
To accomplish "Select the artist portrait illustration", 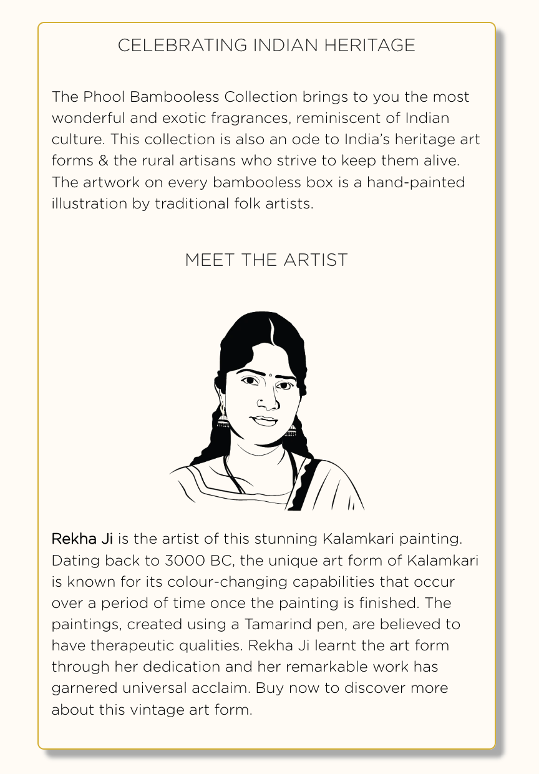I will (267, 411).
